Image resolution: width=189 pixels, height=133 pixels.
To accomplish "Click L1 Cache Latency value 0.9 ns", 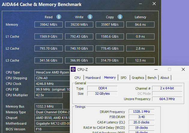I will tap(140, 36).
